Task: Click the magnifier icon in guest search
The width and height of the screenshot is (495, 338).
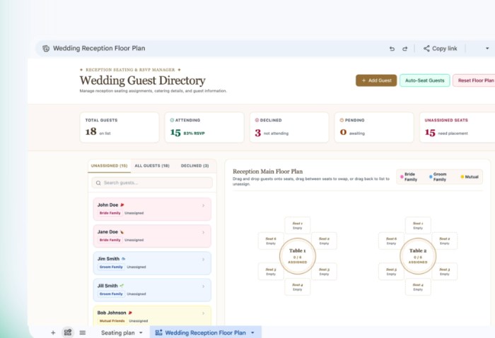Action: click(x=98, y=183)
